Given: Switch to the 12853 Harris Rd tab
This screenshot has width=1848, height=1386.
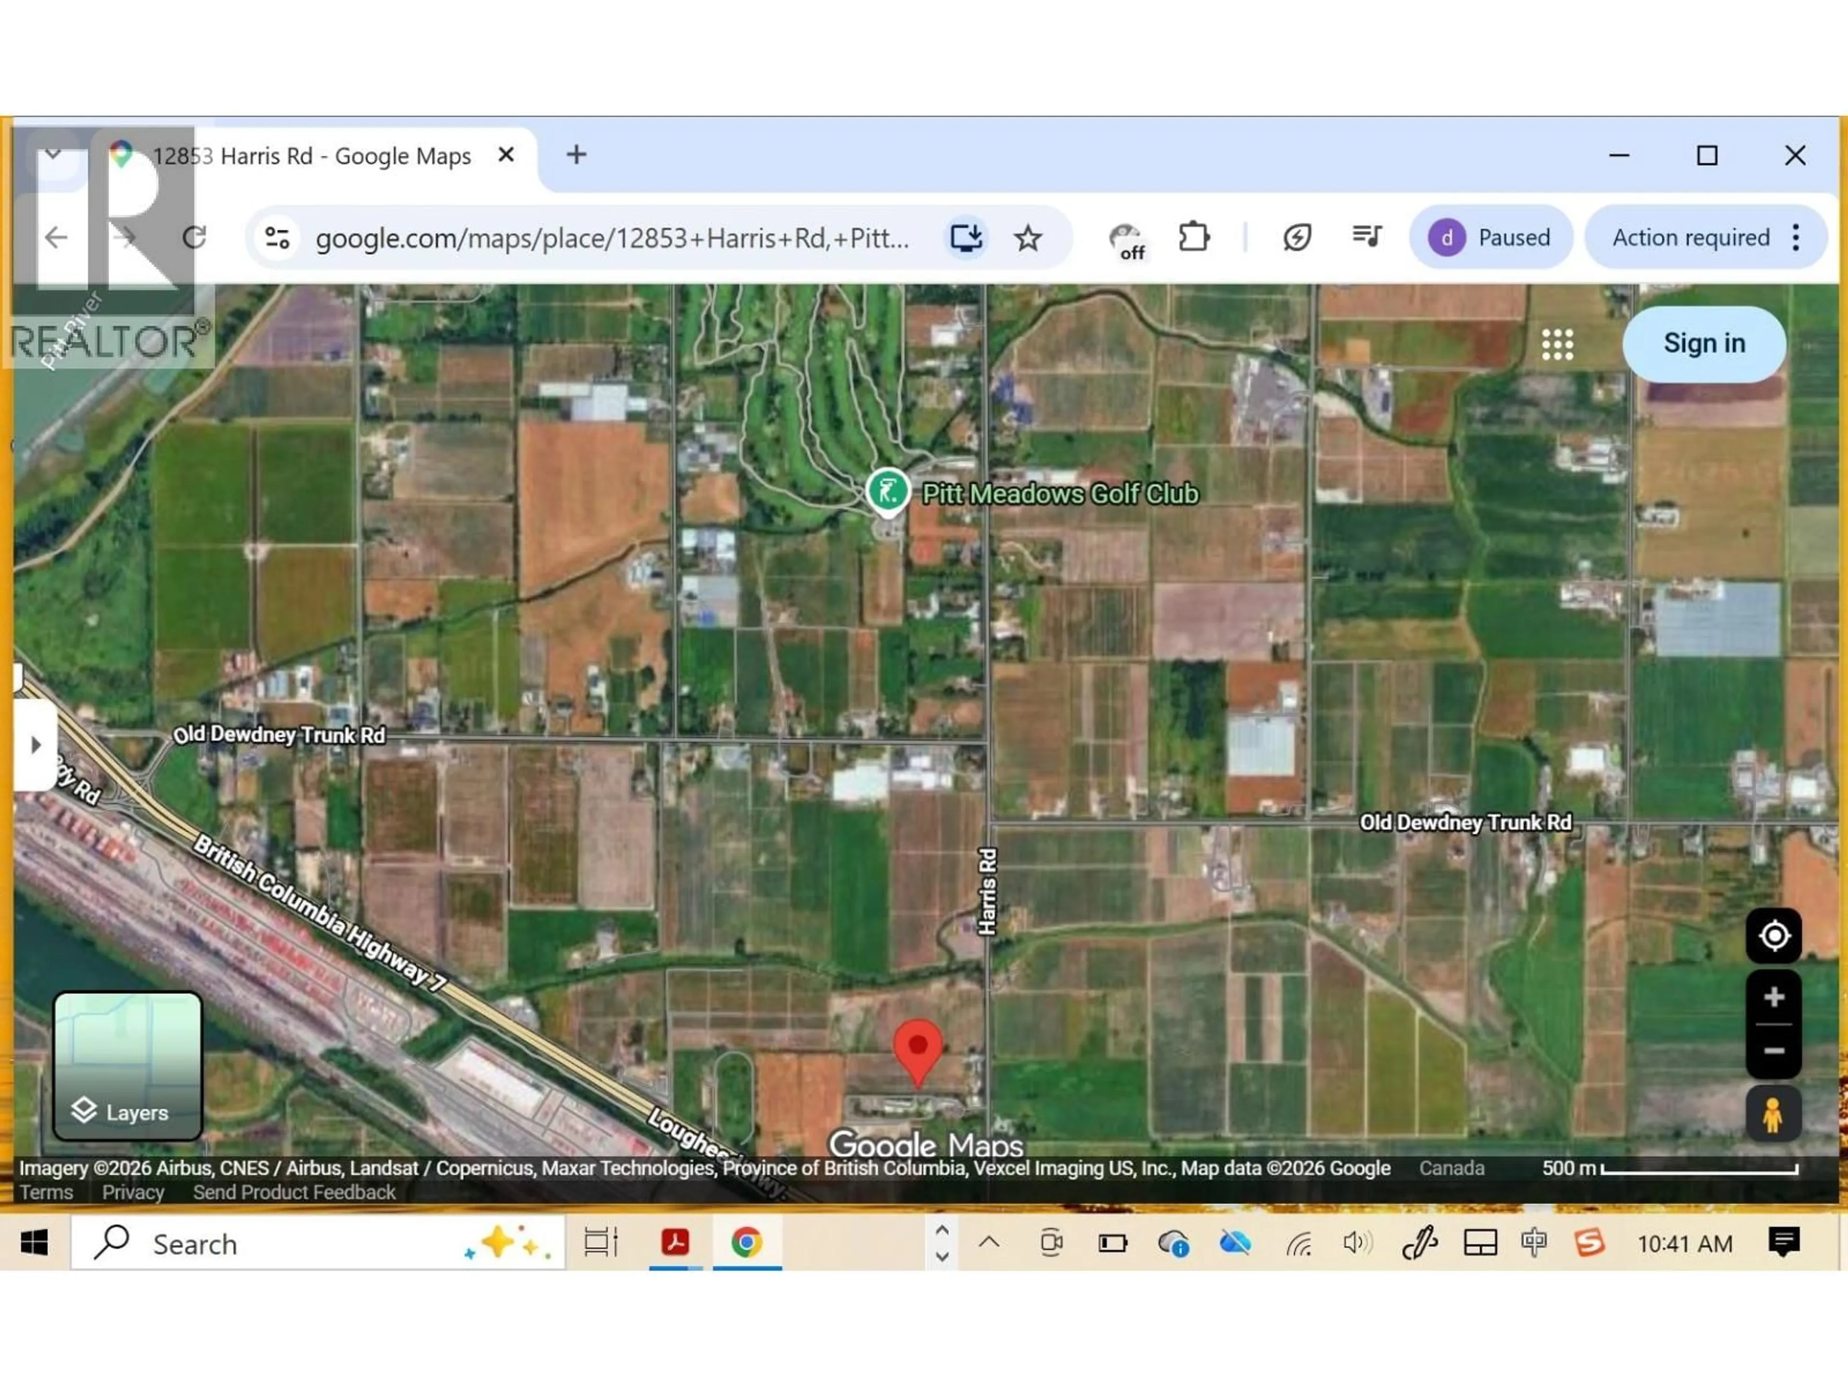Looking at the screenshot, I should [x=309, y=155].
